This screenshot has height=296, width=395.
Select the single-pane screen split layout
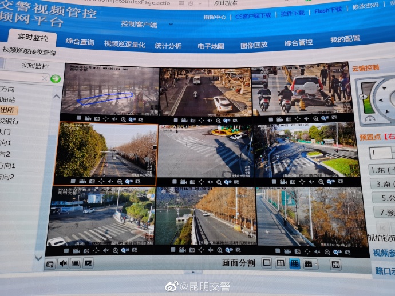coord(266,263)
